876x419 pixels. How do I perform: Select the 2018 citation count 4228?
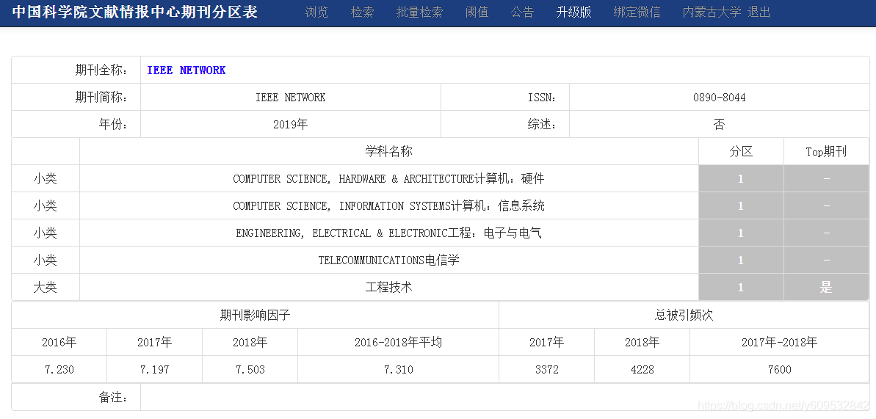642,369
